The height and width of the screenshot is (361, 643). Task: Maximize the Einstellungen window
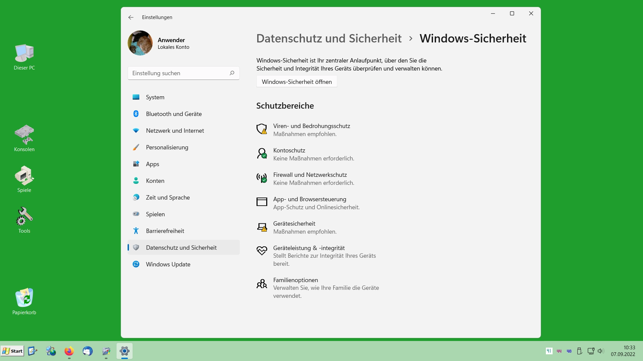[x=512, y=13]
